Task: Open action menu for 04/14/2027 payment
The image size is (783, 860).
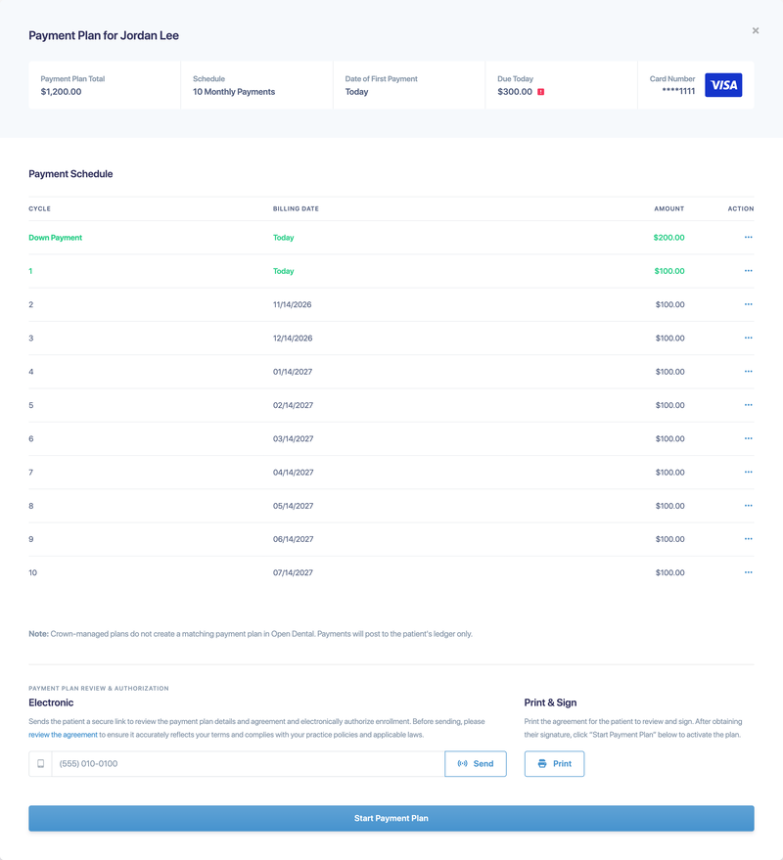Action: click(748, 472)
